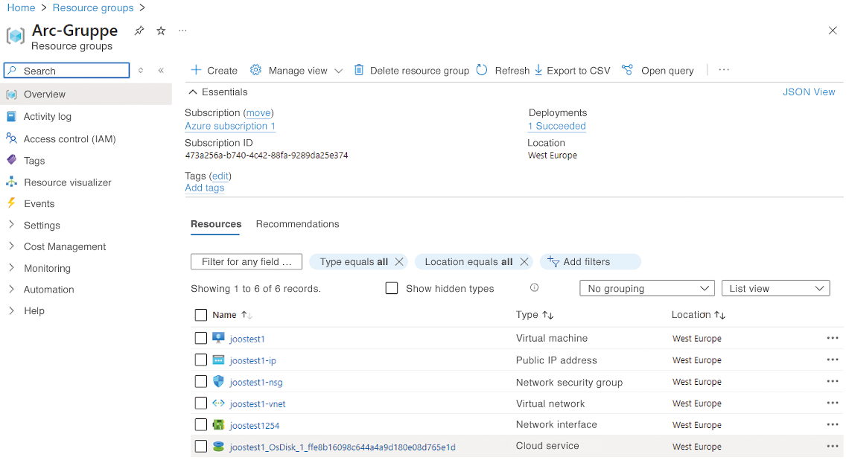The image size is (849, 466).
Task: Remove the Location equals all filter
Action: [x=524, y=261]
